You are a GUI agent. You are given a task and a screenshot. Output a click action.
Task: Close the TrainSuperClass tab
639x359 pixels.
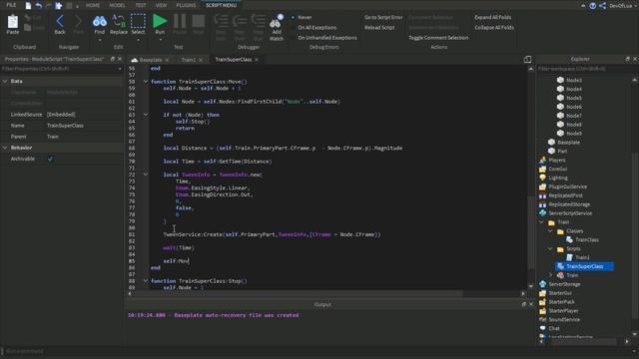(257, 60)
